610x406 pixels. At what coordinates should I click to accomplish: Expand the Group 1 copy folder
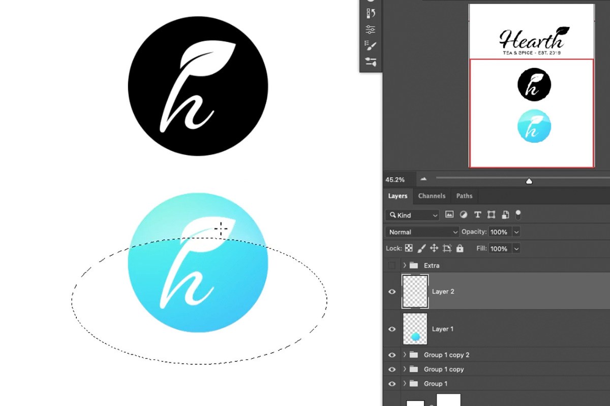[405, 369]
